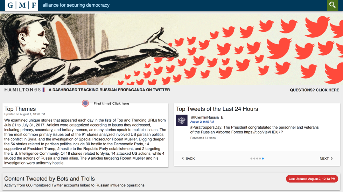The height and width of the screenshot is (192, 343).
Task: Click the banner illustration image
Action: (x=171, y=49)
